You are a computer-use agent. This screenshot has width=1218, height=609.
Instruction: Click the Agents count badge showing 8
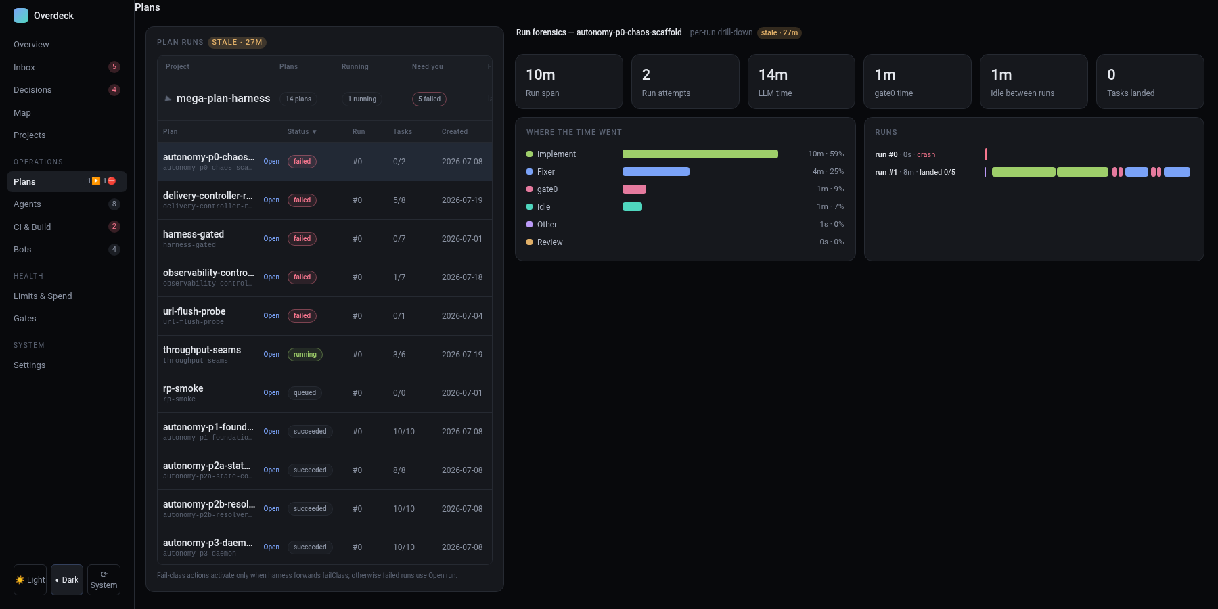click(x=114, y=204)
